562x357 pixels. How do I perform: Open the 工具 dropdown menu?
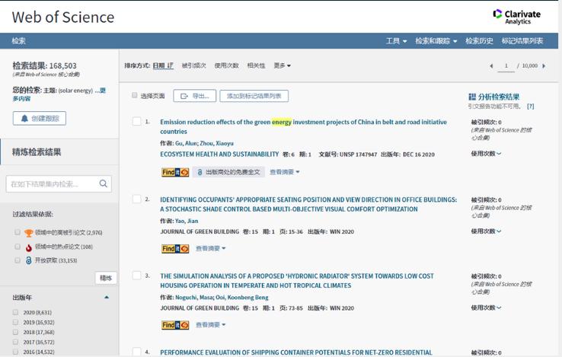pyautogui.click(x=396, y=41)
